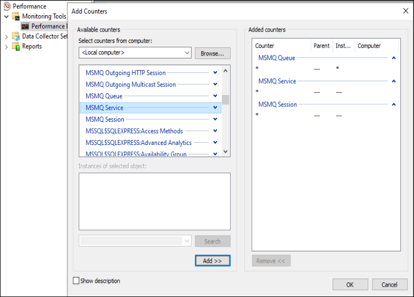Expand the Reports tree node
This screenshot has width=414, height=297.
coord(7,47)
